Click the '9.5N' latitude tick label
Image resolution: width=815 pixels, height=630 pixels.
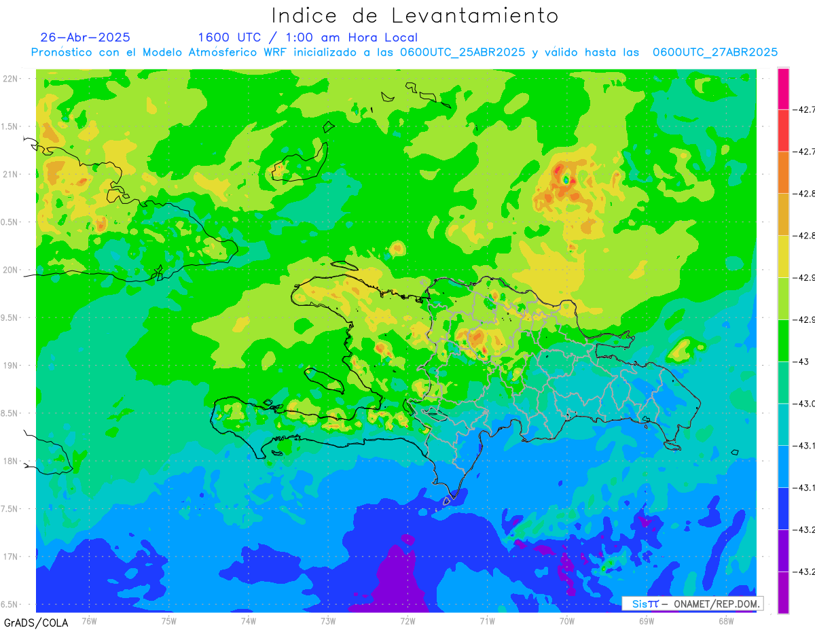10,317
